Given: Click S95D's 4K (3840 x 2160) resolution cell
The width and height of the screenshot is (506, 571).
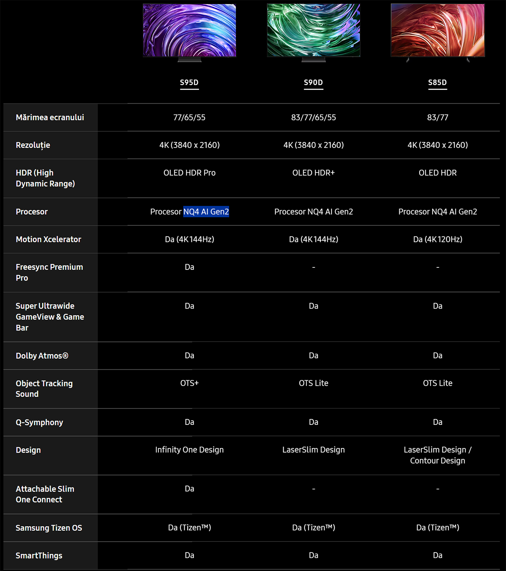Looking at the screenshot, I should coord(189,145).
